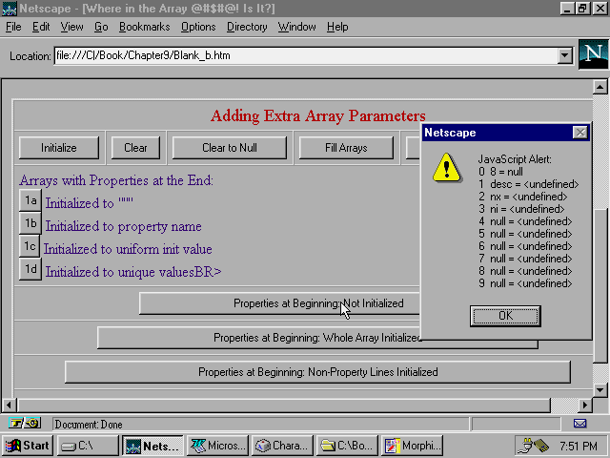This screenshot has width=610, height=458.
Task: Open the C:\Bo... folder taskbar window
Action: (347, 446)
